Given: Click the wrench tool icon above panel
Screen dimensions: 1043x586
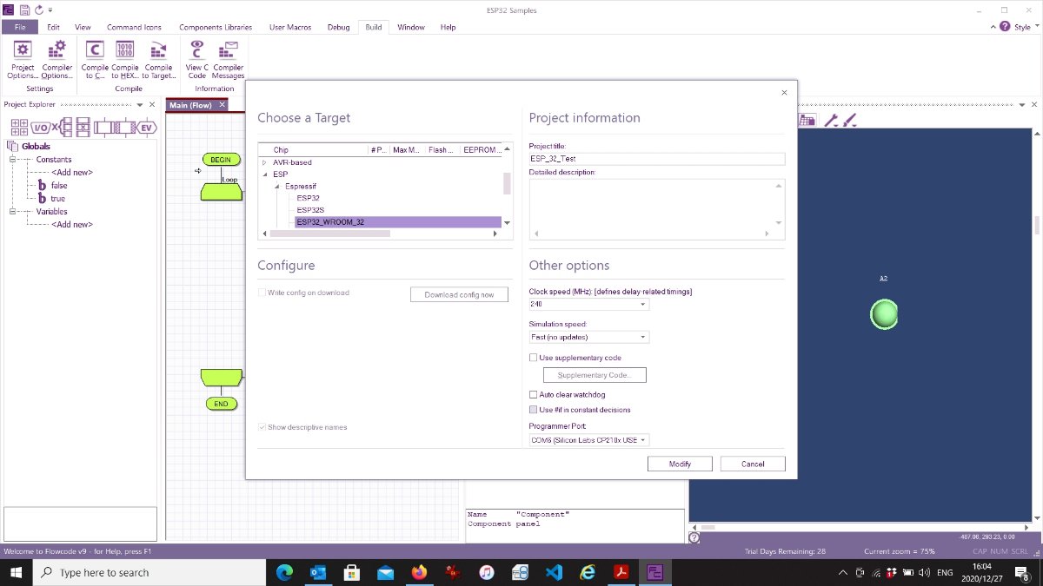Looking at the screenshot, I should pyautogui.click(x=830, y=121).
